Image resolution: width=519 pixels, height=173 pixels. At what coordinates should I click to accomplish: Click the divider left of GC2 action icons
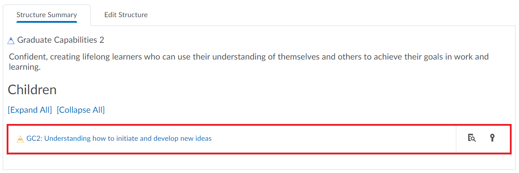tap(456, 138)
